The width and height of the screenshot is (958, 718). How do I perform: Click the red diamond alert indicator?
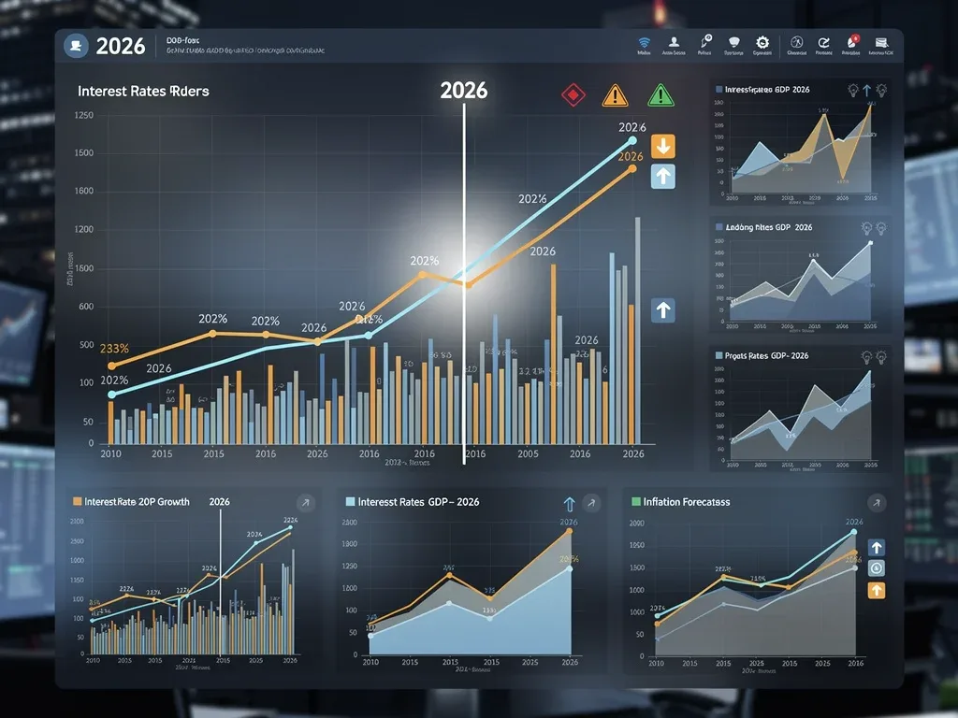(573, 94)
